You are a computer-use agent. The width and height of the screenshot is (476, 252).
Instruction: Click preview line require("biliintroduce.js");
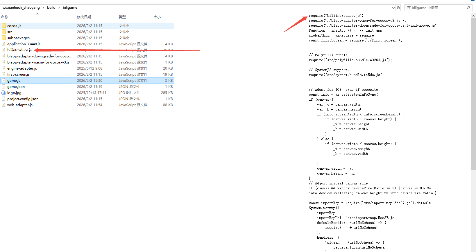coord(337,16)
